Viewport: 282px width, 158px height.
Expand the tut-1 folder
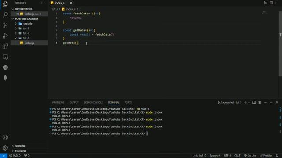(26, 29)
